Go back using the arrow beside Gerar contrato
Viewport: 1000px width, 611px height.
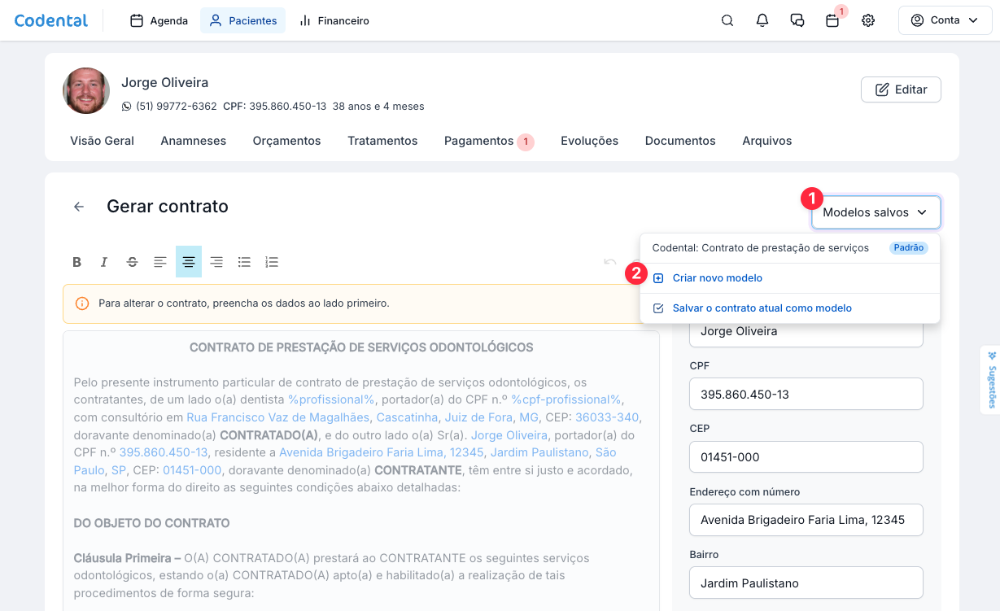tap(79, 207)
